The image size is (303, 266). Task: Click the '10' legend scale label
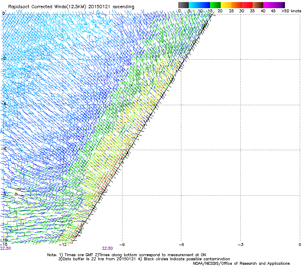pyautogui.click(x=200, y=11)
